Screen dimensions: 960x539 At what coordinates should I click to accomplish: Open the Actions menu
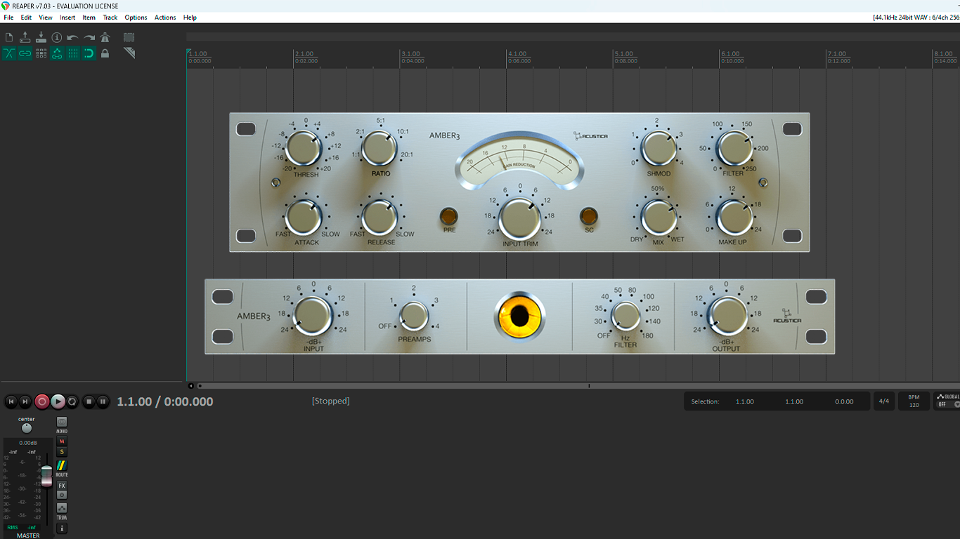point(165,18)
